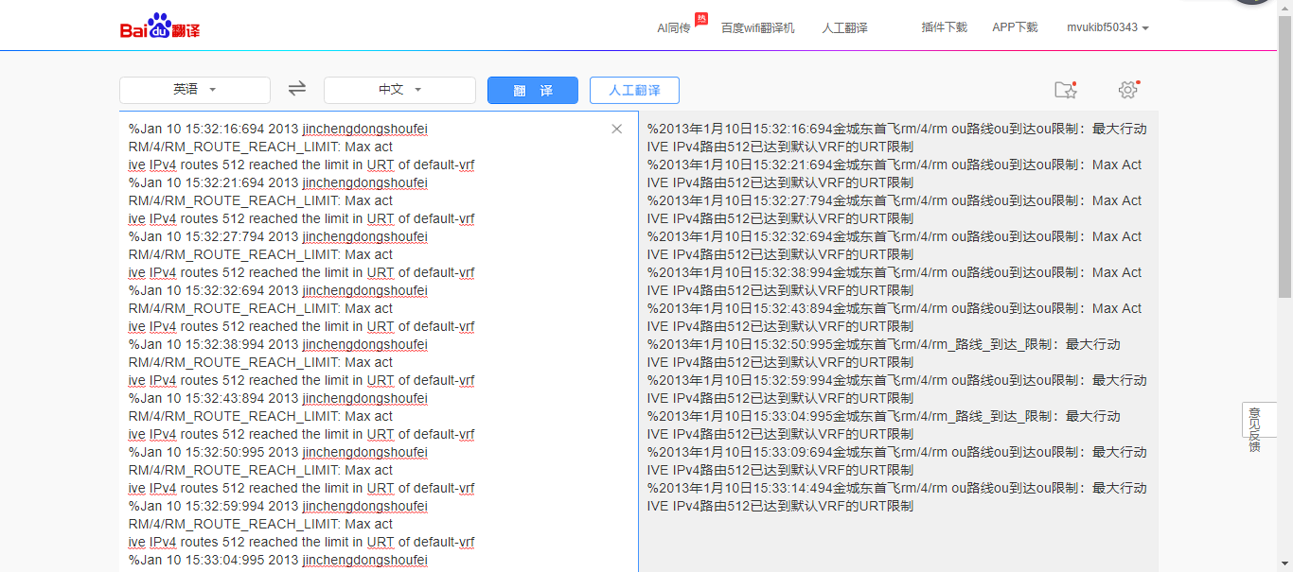
Task: Click the outlined 人工翻译 button
Action: coord(634,91)
